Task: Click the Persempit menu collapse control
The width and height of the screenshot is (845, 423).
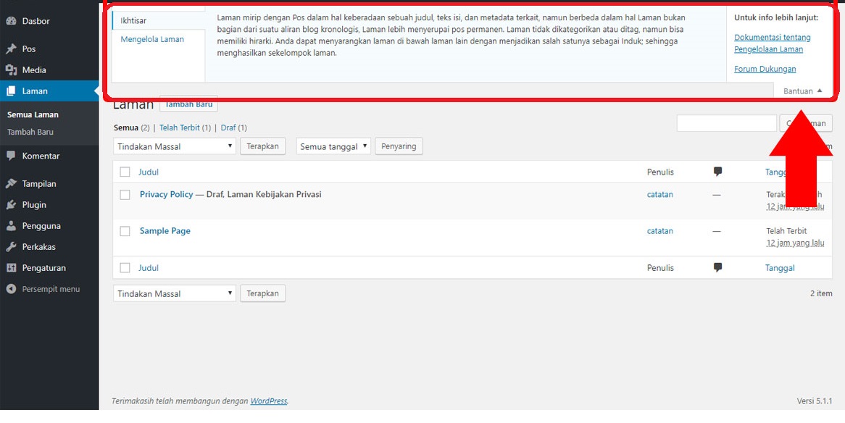Action: (10, 288)
